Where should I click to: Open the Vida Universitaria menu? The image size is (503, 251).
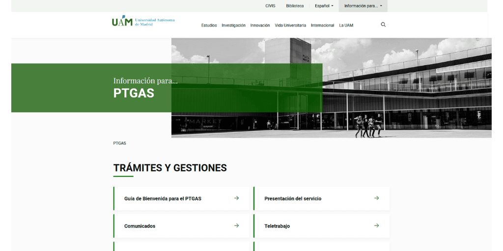click(290, 25)
